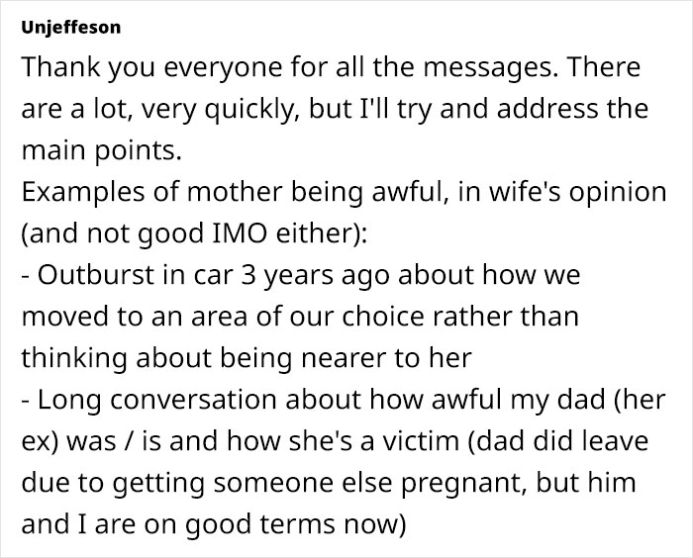The height and width of the screenshot is (558, 693).
Task: Click the line starting "Long conversation about"
Action: pyautogui.click(x=343, y=400)
